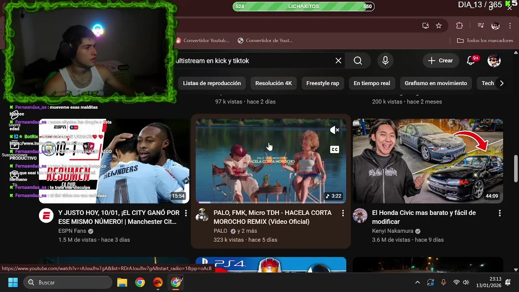
Task: Open options for the City ganó video
Action: coord(186,213)
